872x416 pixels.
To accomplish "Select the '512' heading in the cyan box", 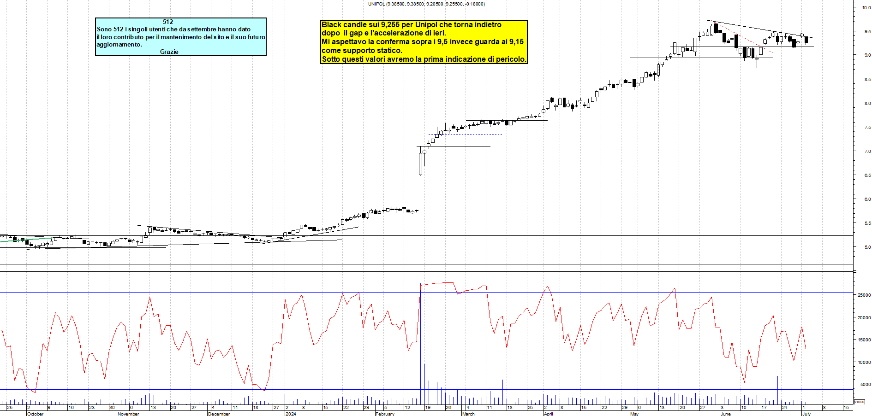I will (168, 22).
